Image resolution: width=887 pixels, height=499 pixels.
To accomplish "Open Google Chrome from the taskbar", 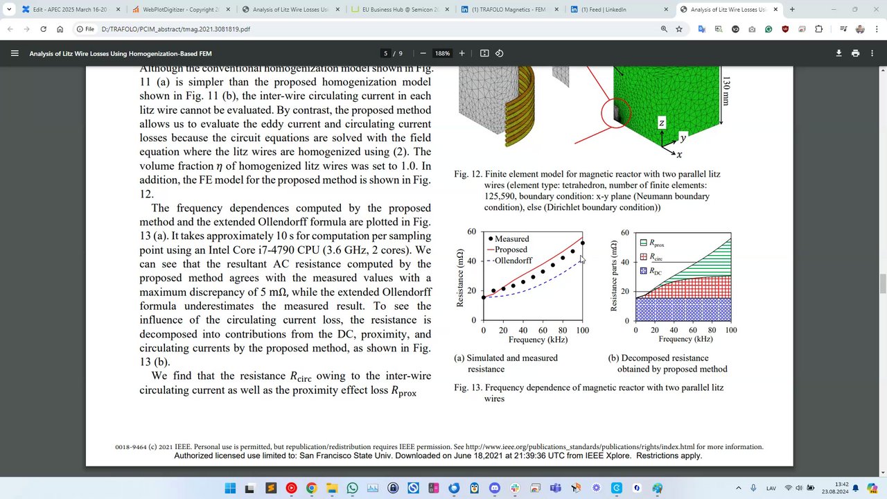I will coord(311,488).
